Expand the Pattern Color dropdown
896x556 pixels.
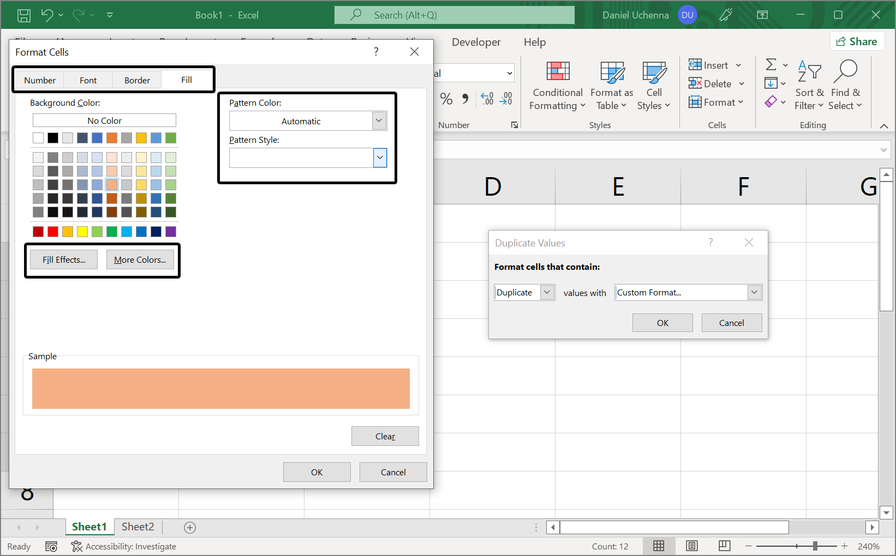click(x=379, y=120)
